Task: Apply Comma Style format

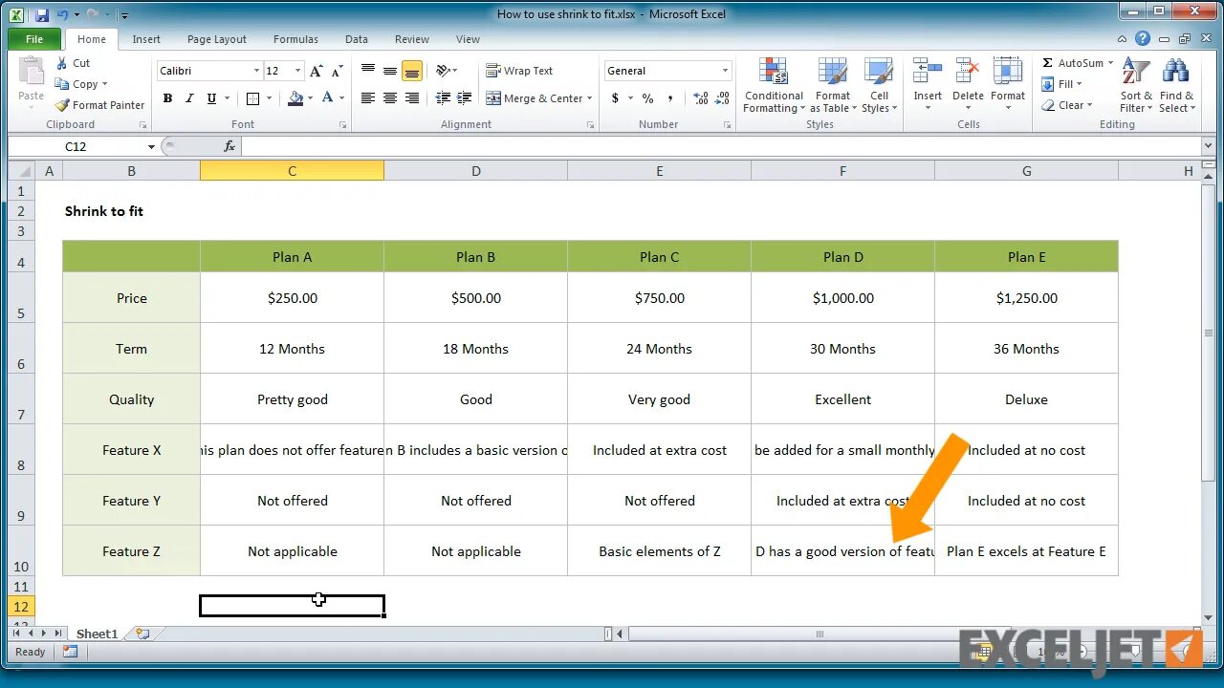Action: (669, 98)
